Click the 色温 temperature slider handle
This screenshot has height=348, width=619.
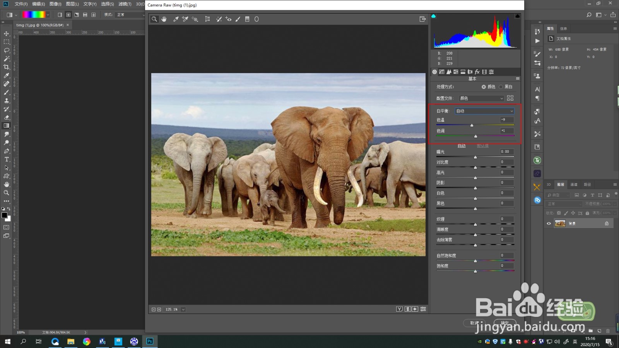point(472,125)
